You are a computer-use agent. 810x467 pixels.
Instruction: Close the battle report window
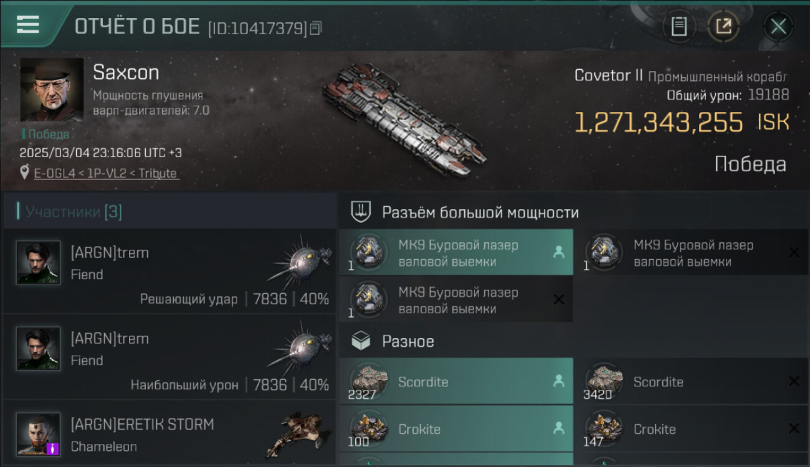click(x=778, y=27)
